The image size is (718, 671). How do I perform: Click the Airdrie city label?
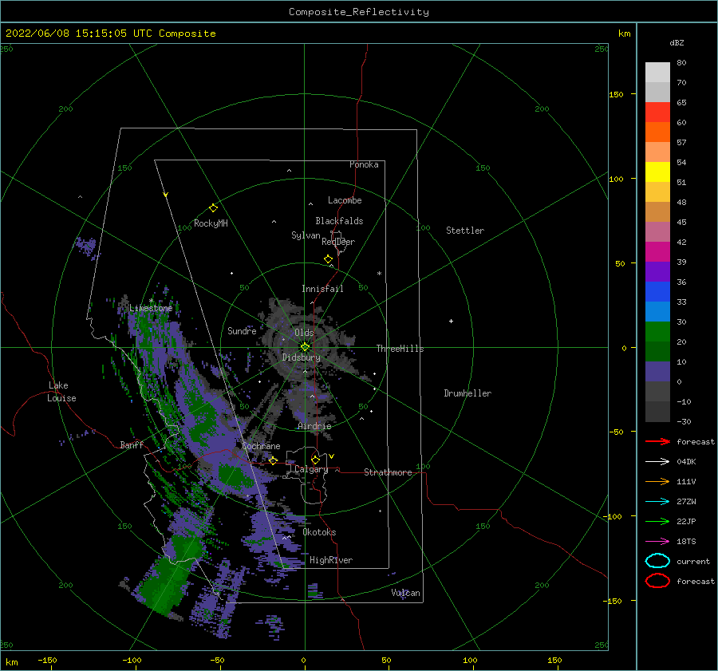point(314,426)
